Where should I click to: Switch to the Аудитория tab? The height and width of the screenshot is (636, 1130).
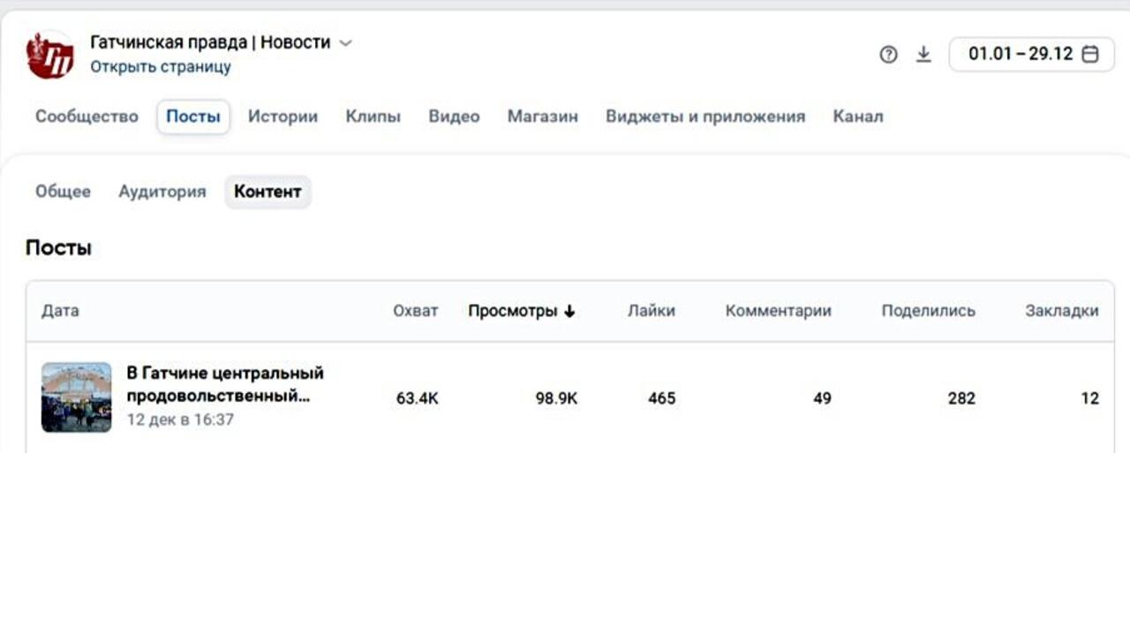[x=162, y=192]
